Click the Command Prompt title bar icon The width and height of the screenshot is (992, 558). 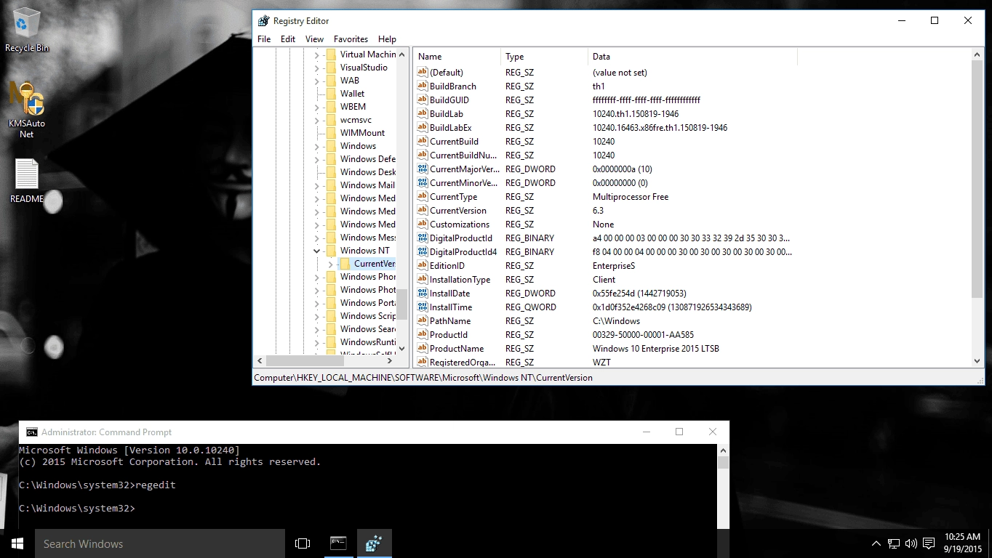point(31,432)
